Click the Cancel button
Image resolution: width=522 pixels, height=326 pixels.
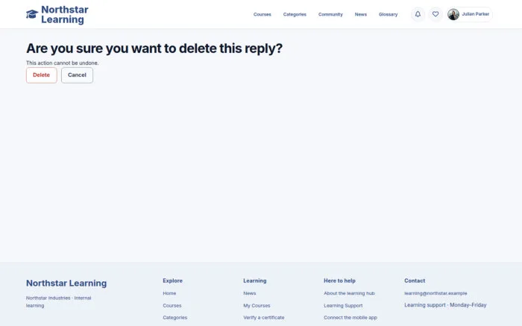pos(77,75)
